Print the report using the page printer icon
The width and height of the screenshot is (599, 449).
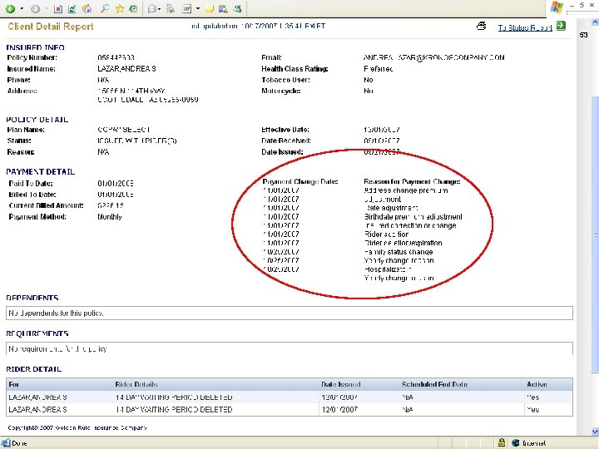(482, 26)
